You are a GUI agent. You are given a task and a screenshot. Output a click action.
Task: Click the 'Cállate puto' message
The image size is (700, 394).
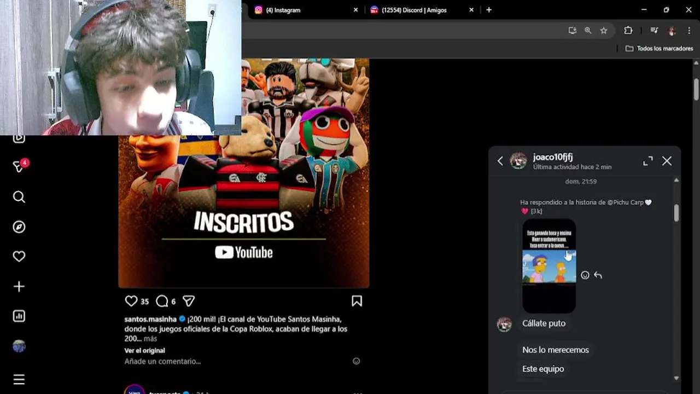pyautogui.click(x=544, y=323)
